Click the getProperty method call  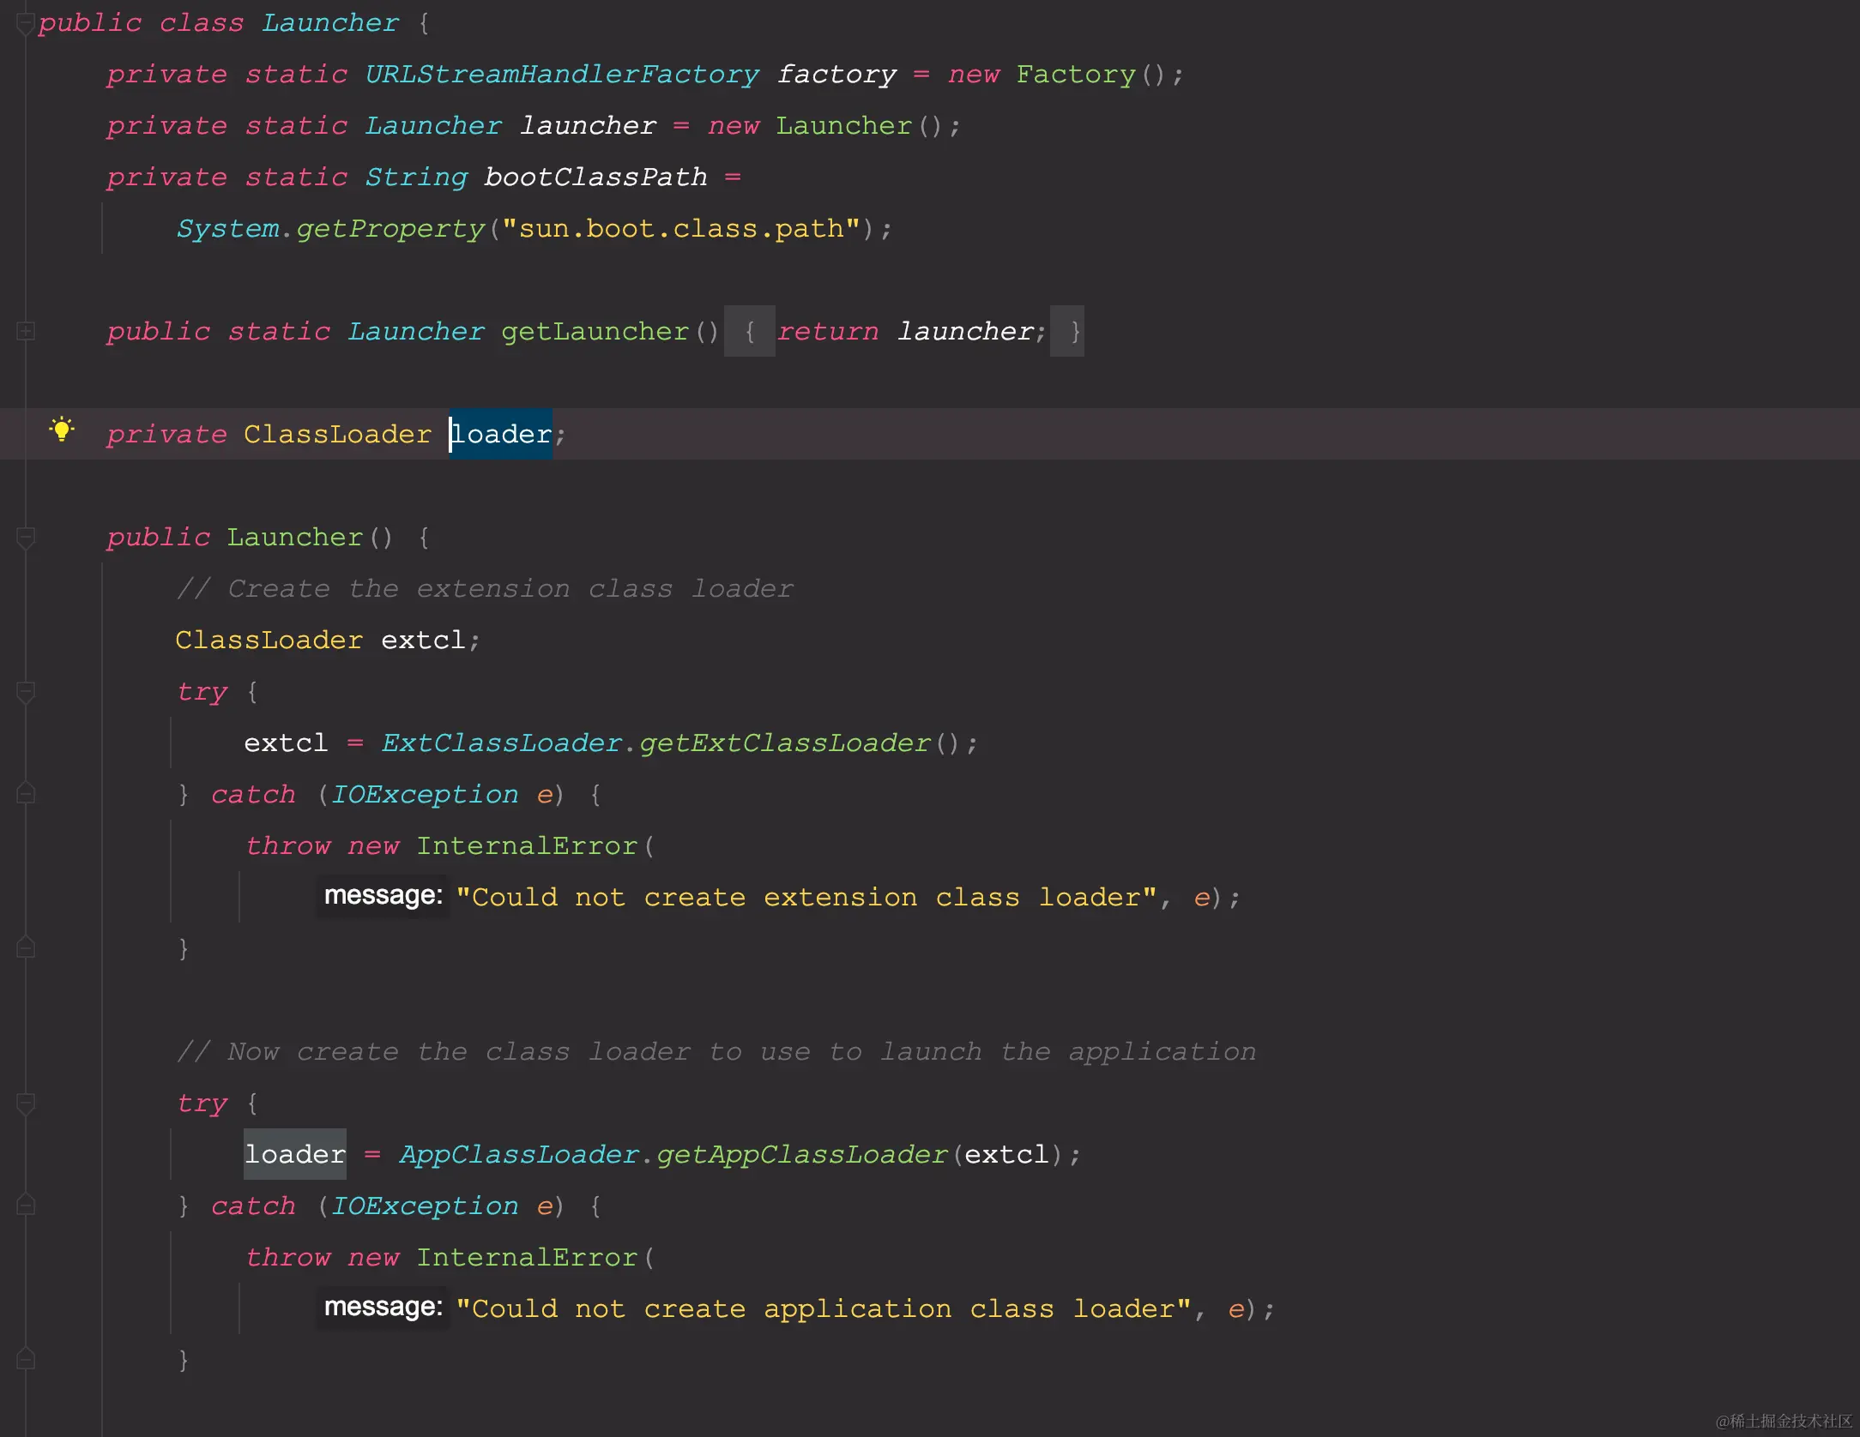[x=390, y=229]
